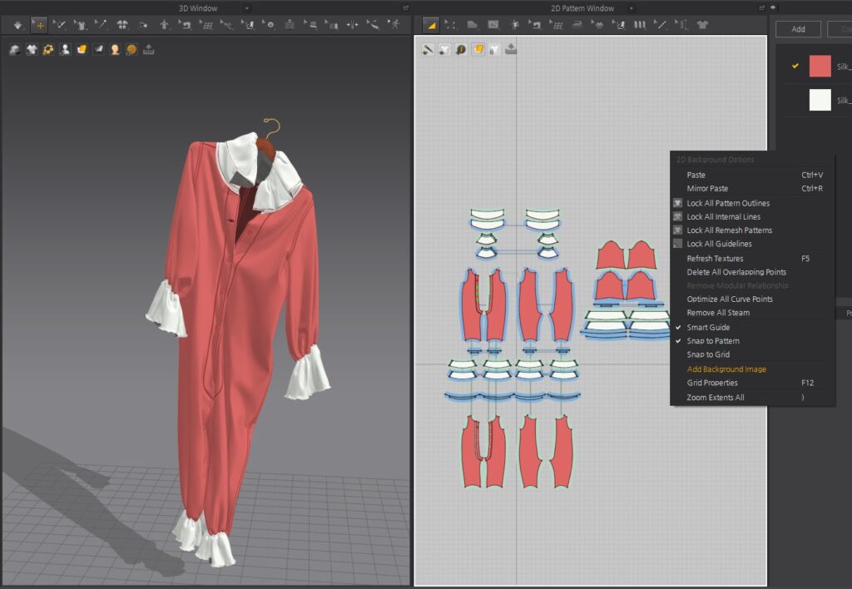852x589 pixels.
Task: Select the Select/Move tool in 3D toolbar
Action: tap(39, 25)
